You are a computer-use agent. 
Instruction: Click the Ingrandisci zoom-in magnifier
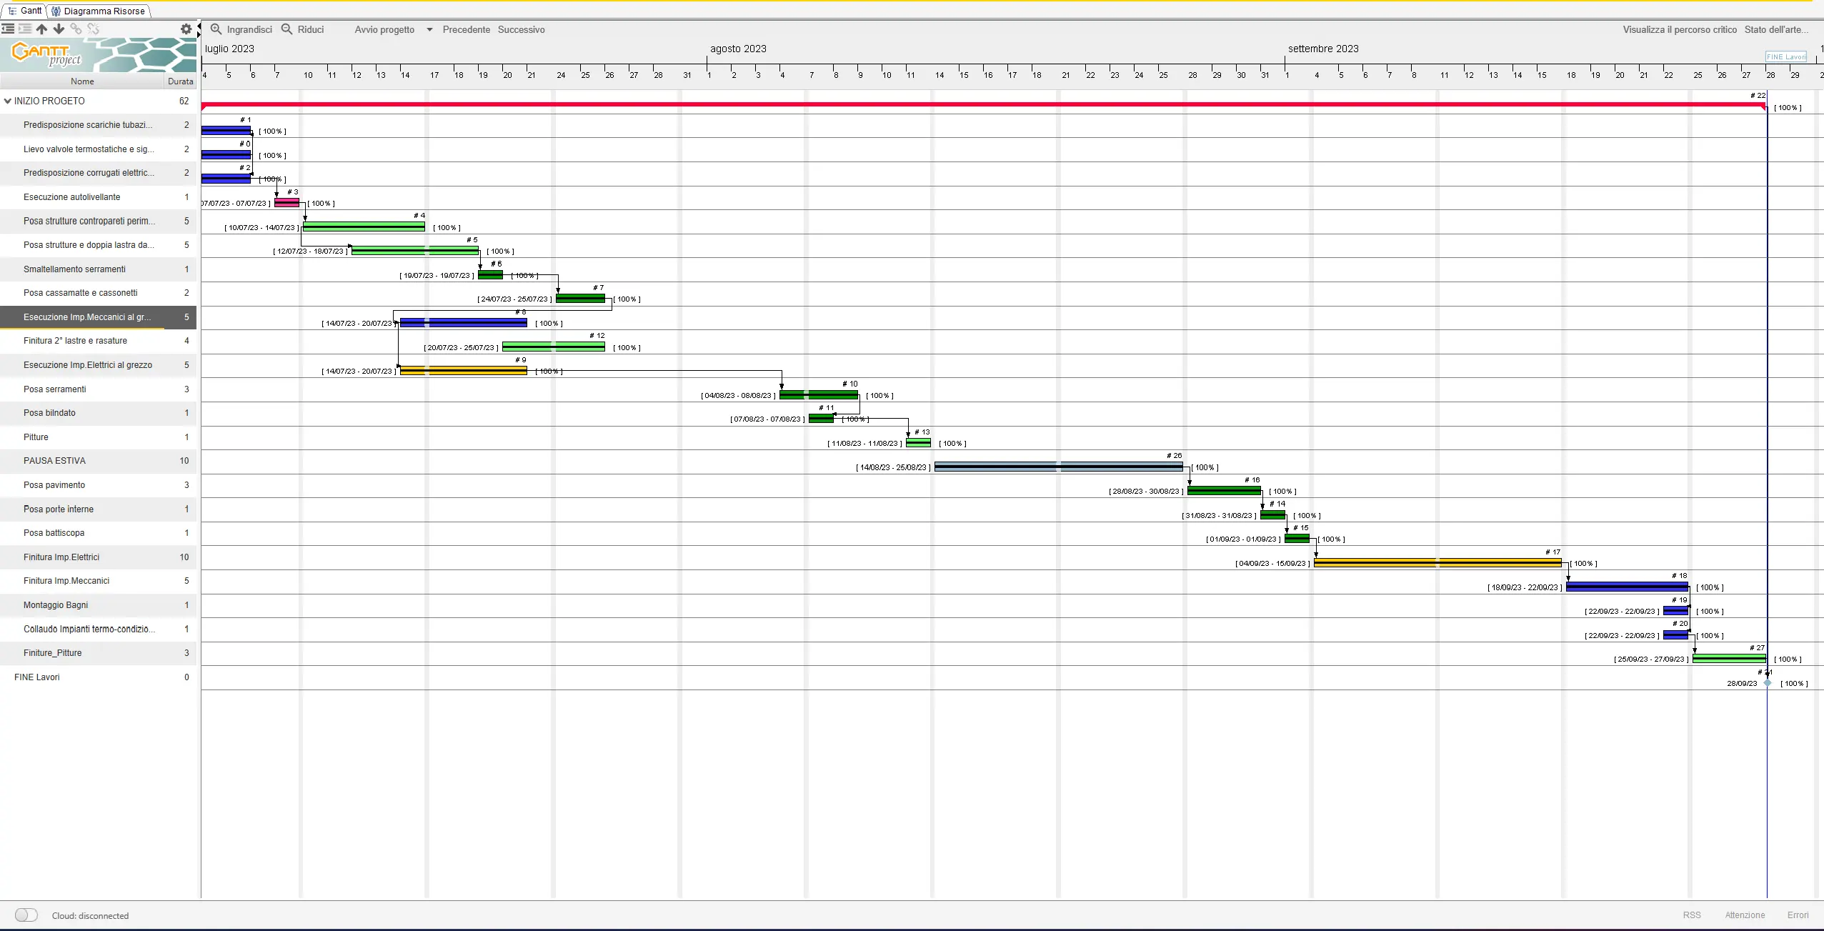coord(216,29)
